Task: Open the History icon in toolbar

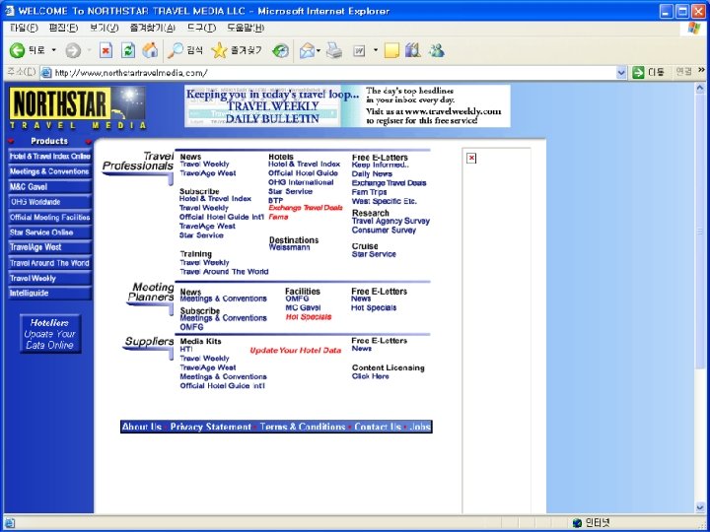Action: tap(281, 50)
